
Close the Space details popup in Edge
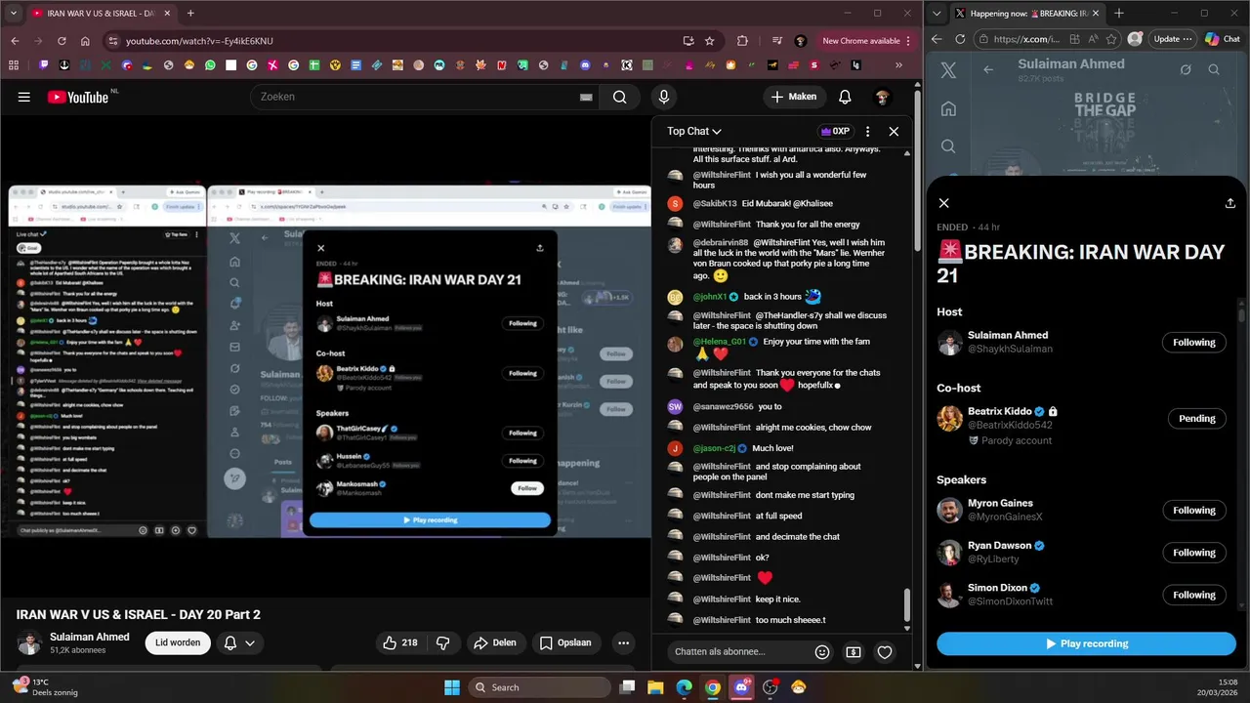point(943,203)
